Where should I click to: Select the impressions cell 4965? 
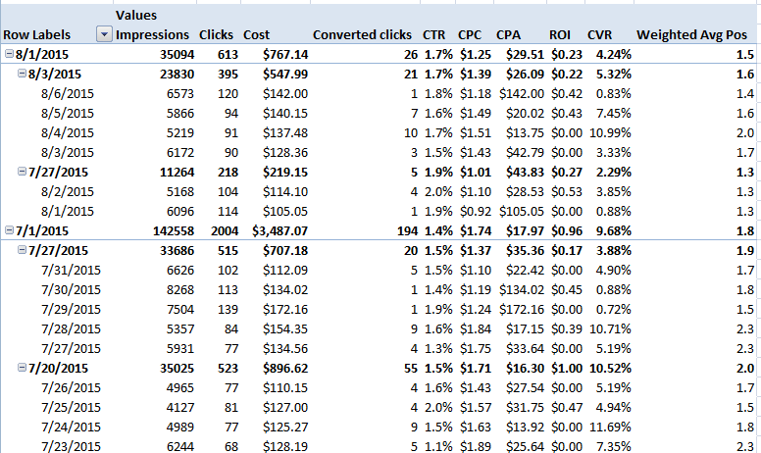click(x=180, y=387)
